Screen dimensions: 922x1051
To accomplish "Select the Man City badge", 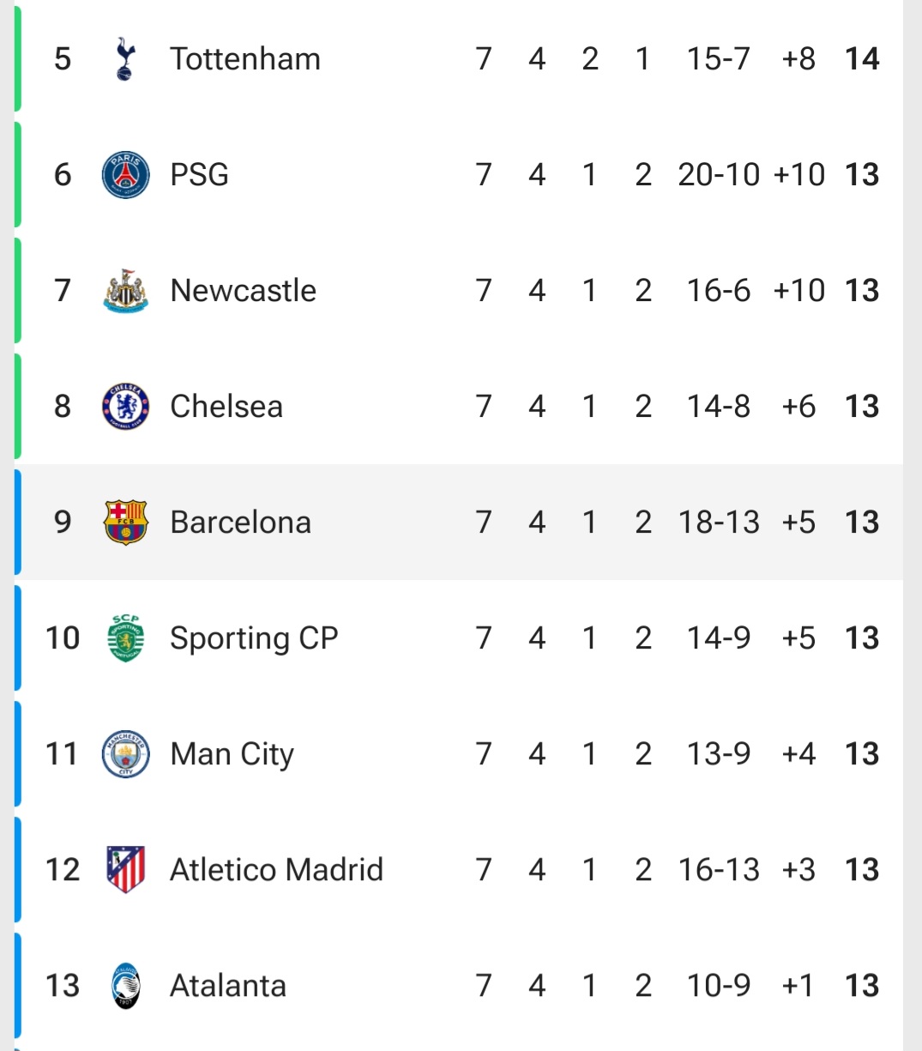I will 125,754.
